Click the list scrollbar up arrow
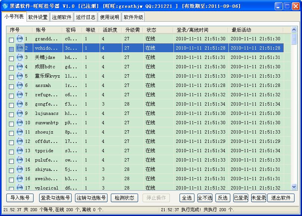Viewport: 302px width, 216px height. pyautogui.click(x=294, y=29)
